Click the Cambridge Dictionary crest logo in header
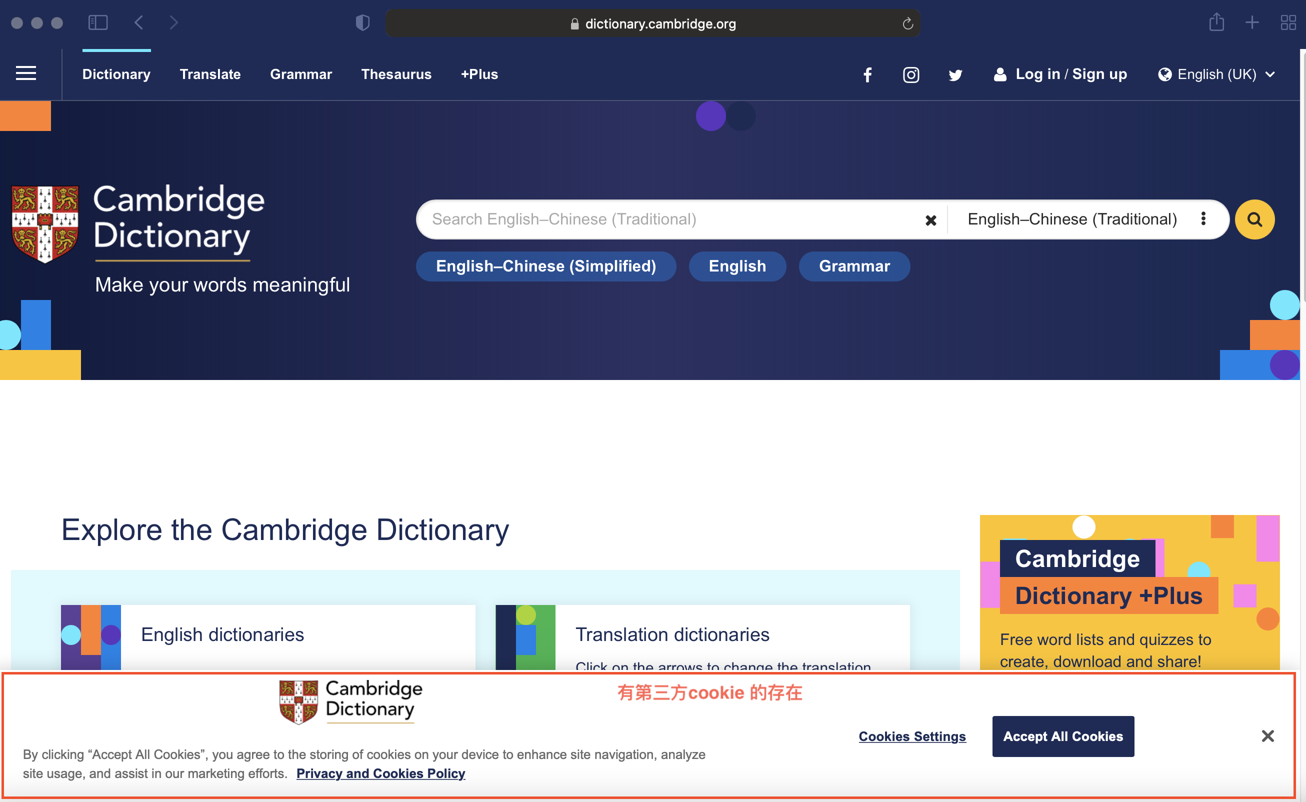The width and height of the screenshot is (1306, 802). 45,224
